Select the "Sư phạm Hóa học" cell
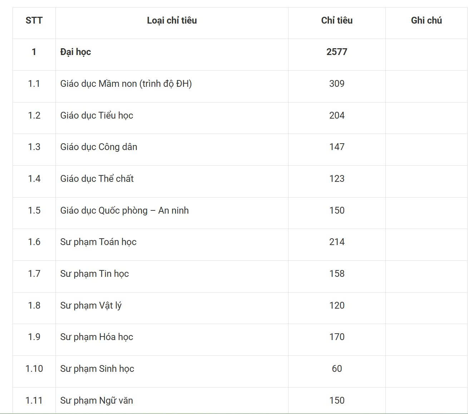The width and height of the screenshot is (468, 414). coord(97,337)
